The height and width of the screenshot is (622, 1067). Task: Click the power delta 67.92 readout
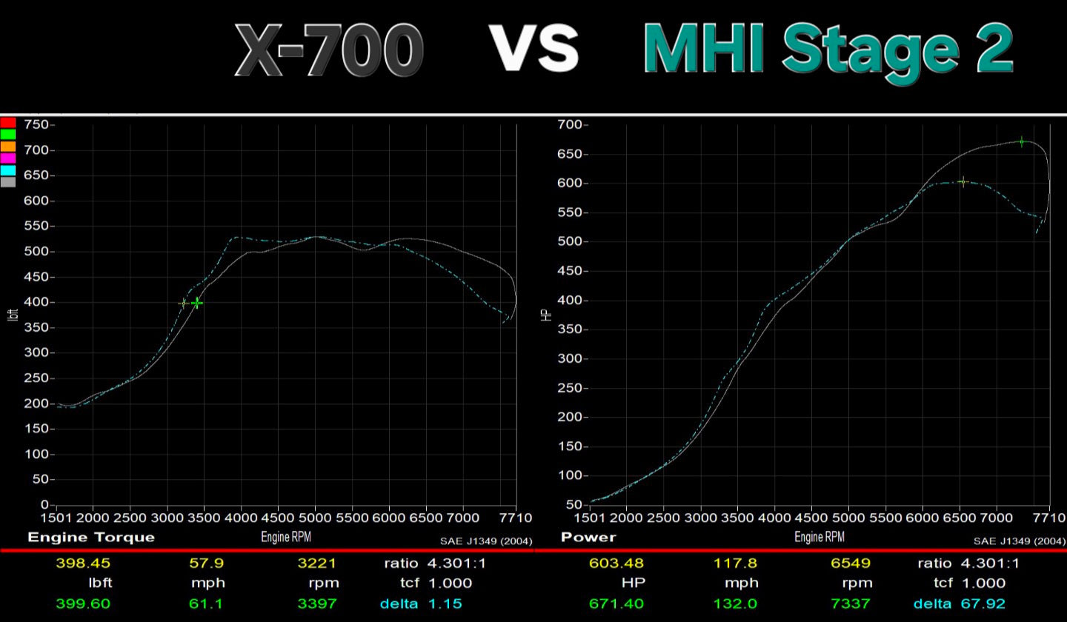(x=959, y=603)
